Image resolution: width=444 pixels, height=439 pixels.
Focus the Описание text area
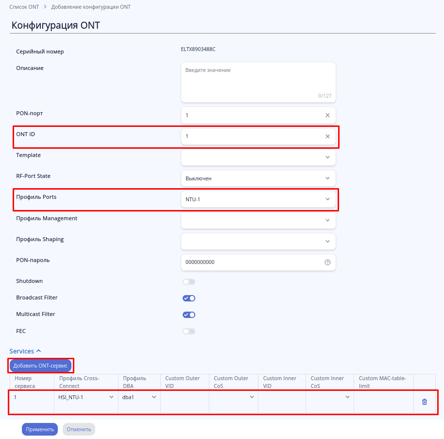[258, 82]
